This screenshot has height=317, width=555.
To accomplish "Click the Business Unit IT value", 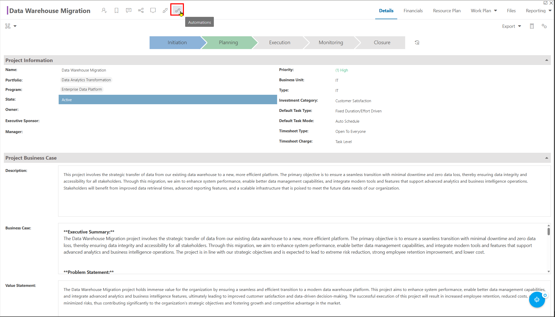I will point(337,80).
